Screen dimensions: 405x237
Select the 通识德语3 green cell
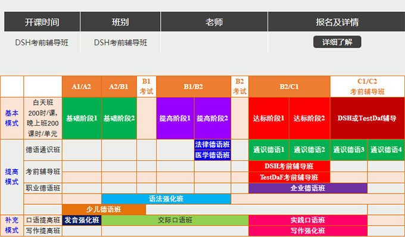click(348, 150)
